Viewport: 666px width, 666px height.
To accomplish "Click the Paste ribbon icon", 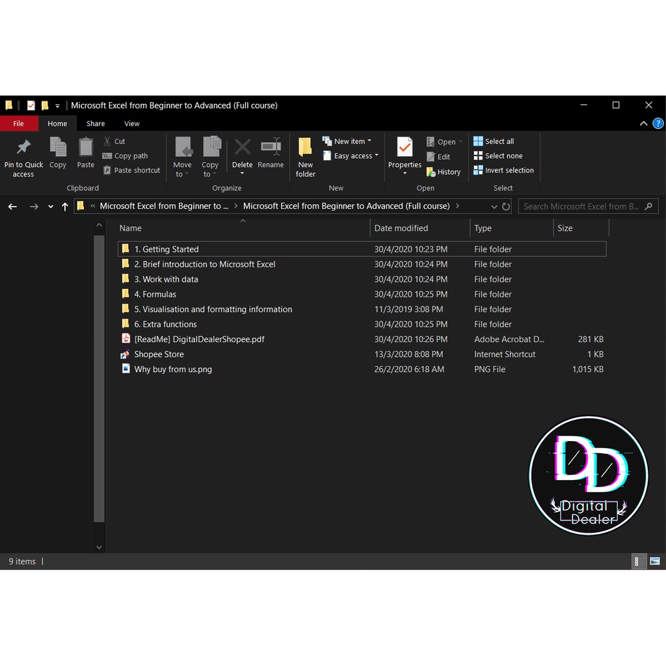I will coord(86,147).
